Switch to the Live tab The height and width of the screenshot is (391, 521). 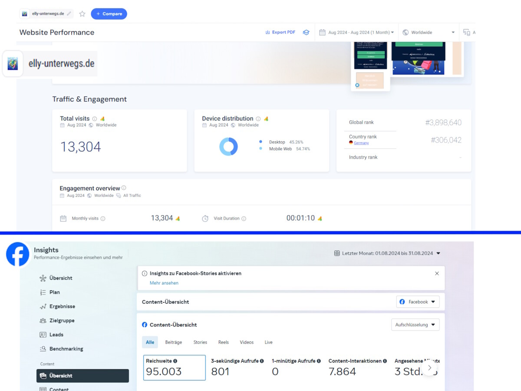click(269, 342)
